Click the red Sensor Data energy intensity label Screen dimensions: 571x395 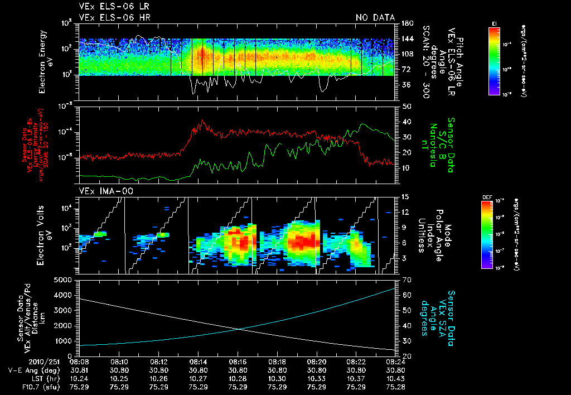click(x=35, y=145)
